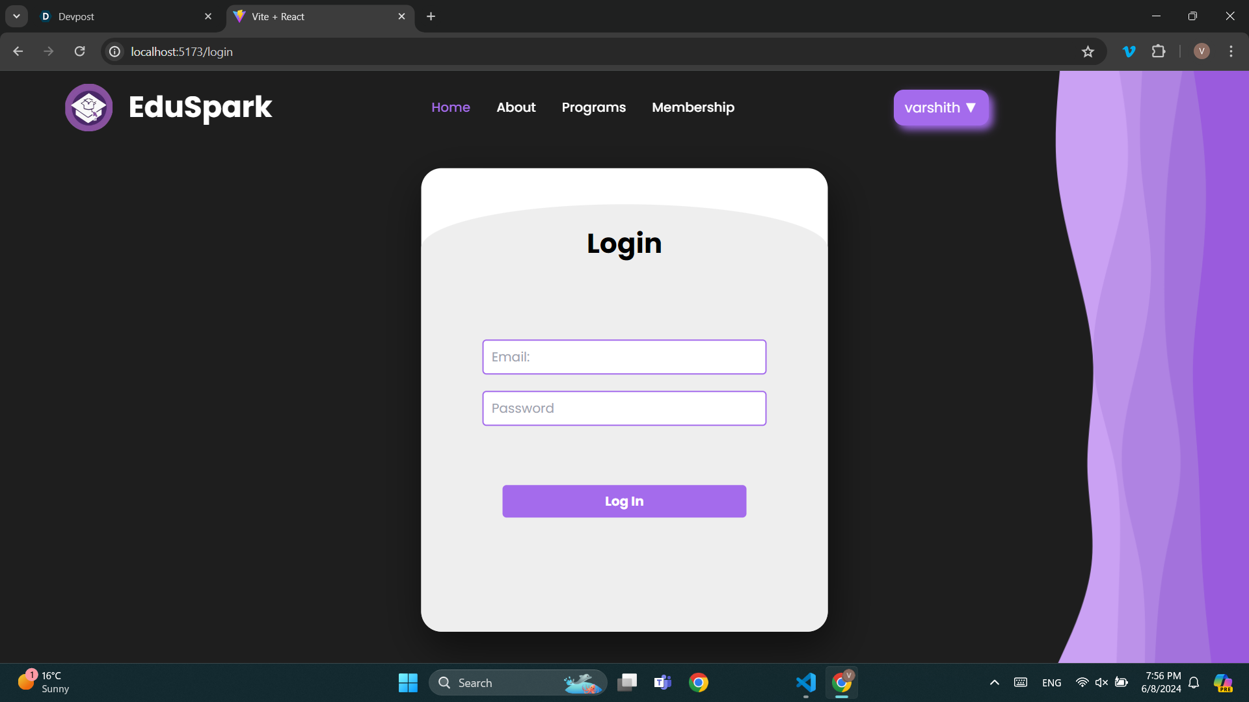The width and height of the screenshot is (1249, 702).
Task: Reload the localhost login page
Action: click(79, 51)
